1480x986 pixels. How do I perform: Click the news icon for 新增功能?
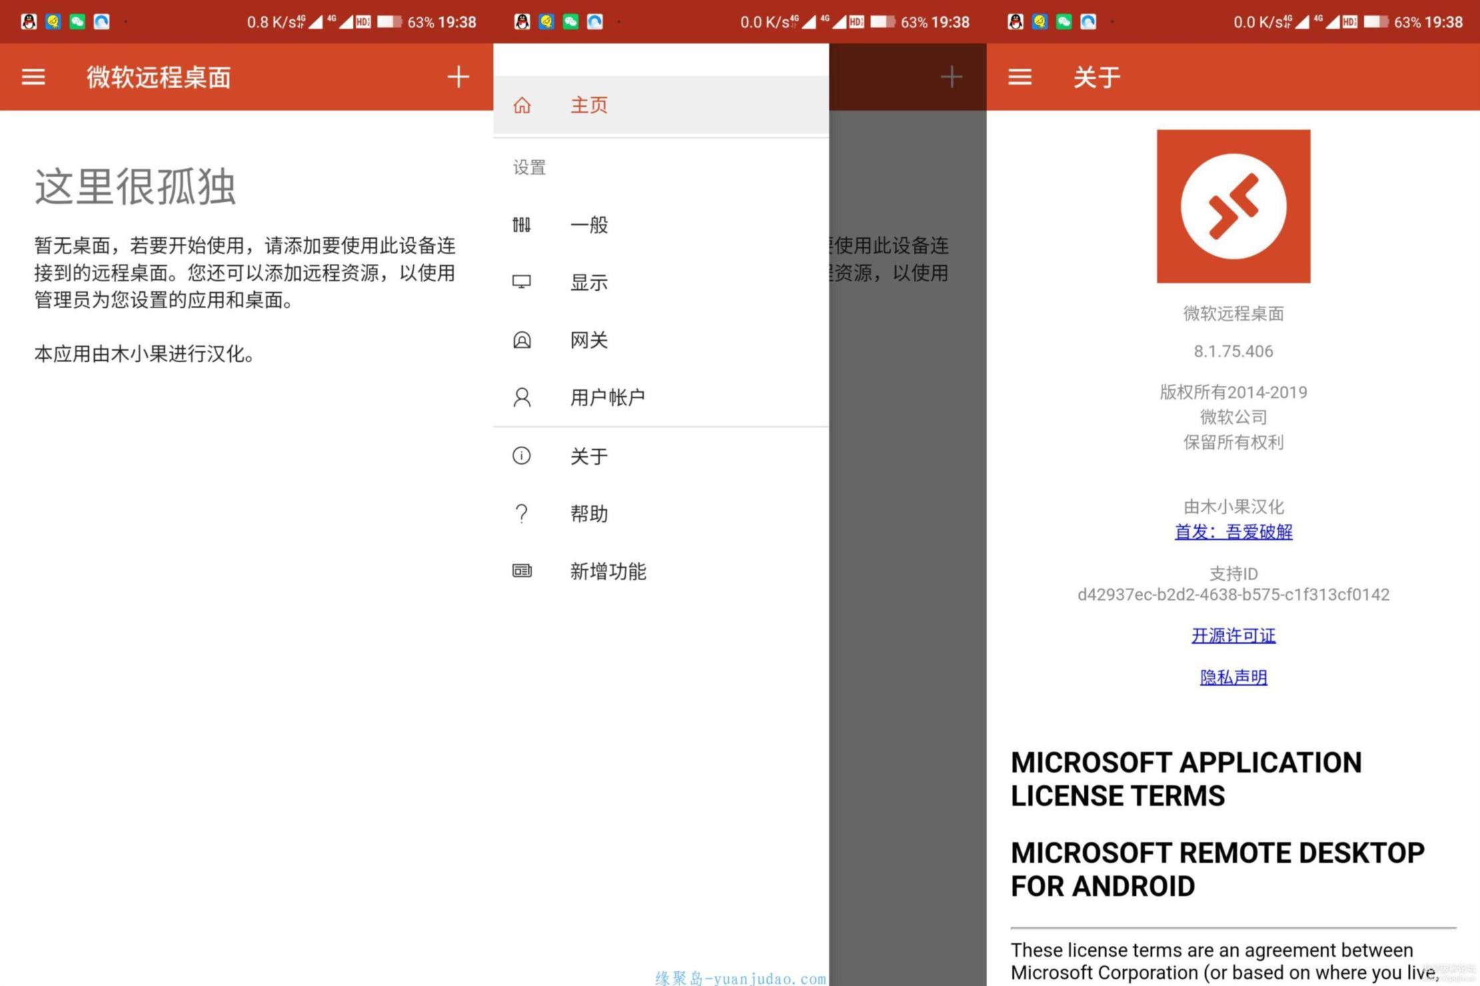[x=522, y=571]
